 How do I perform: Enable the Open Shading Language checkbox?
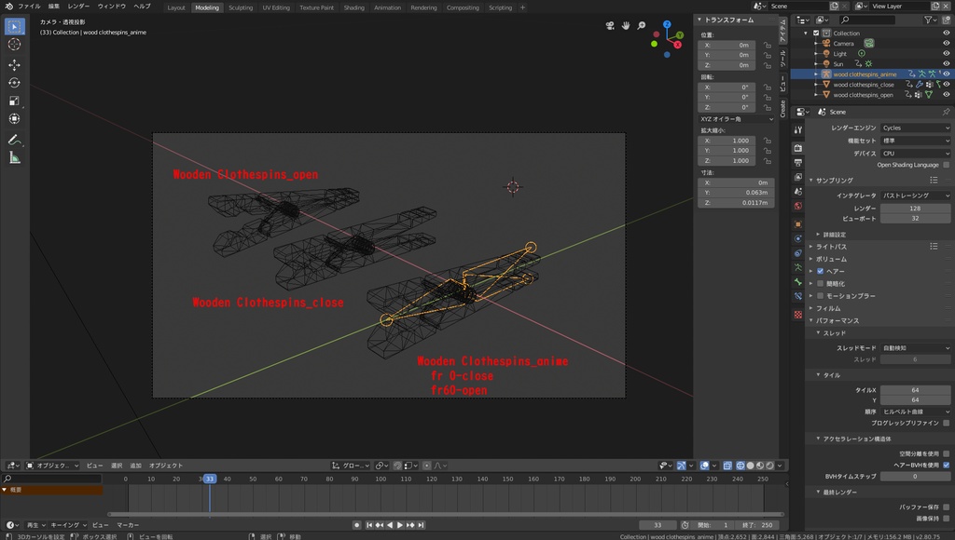click(946, 165)
